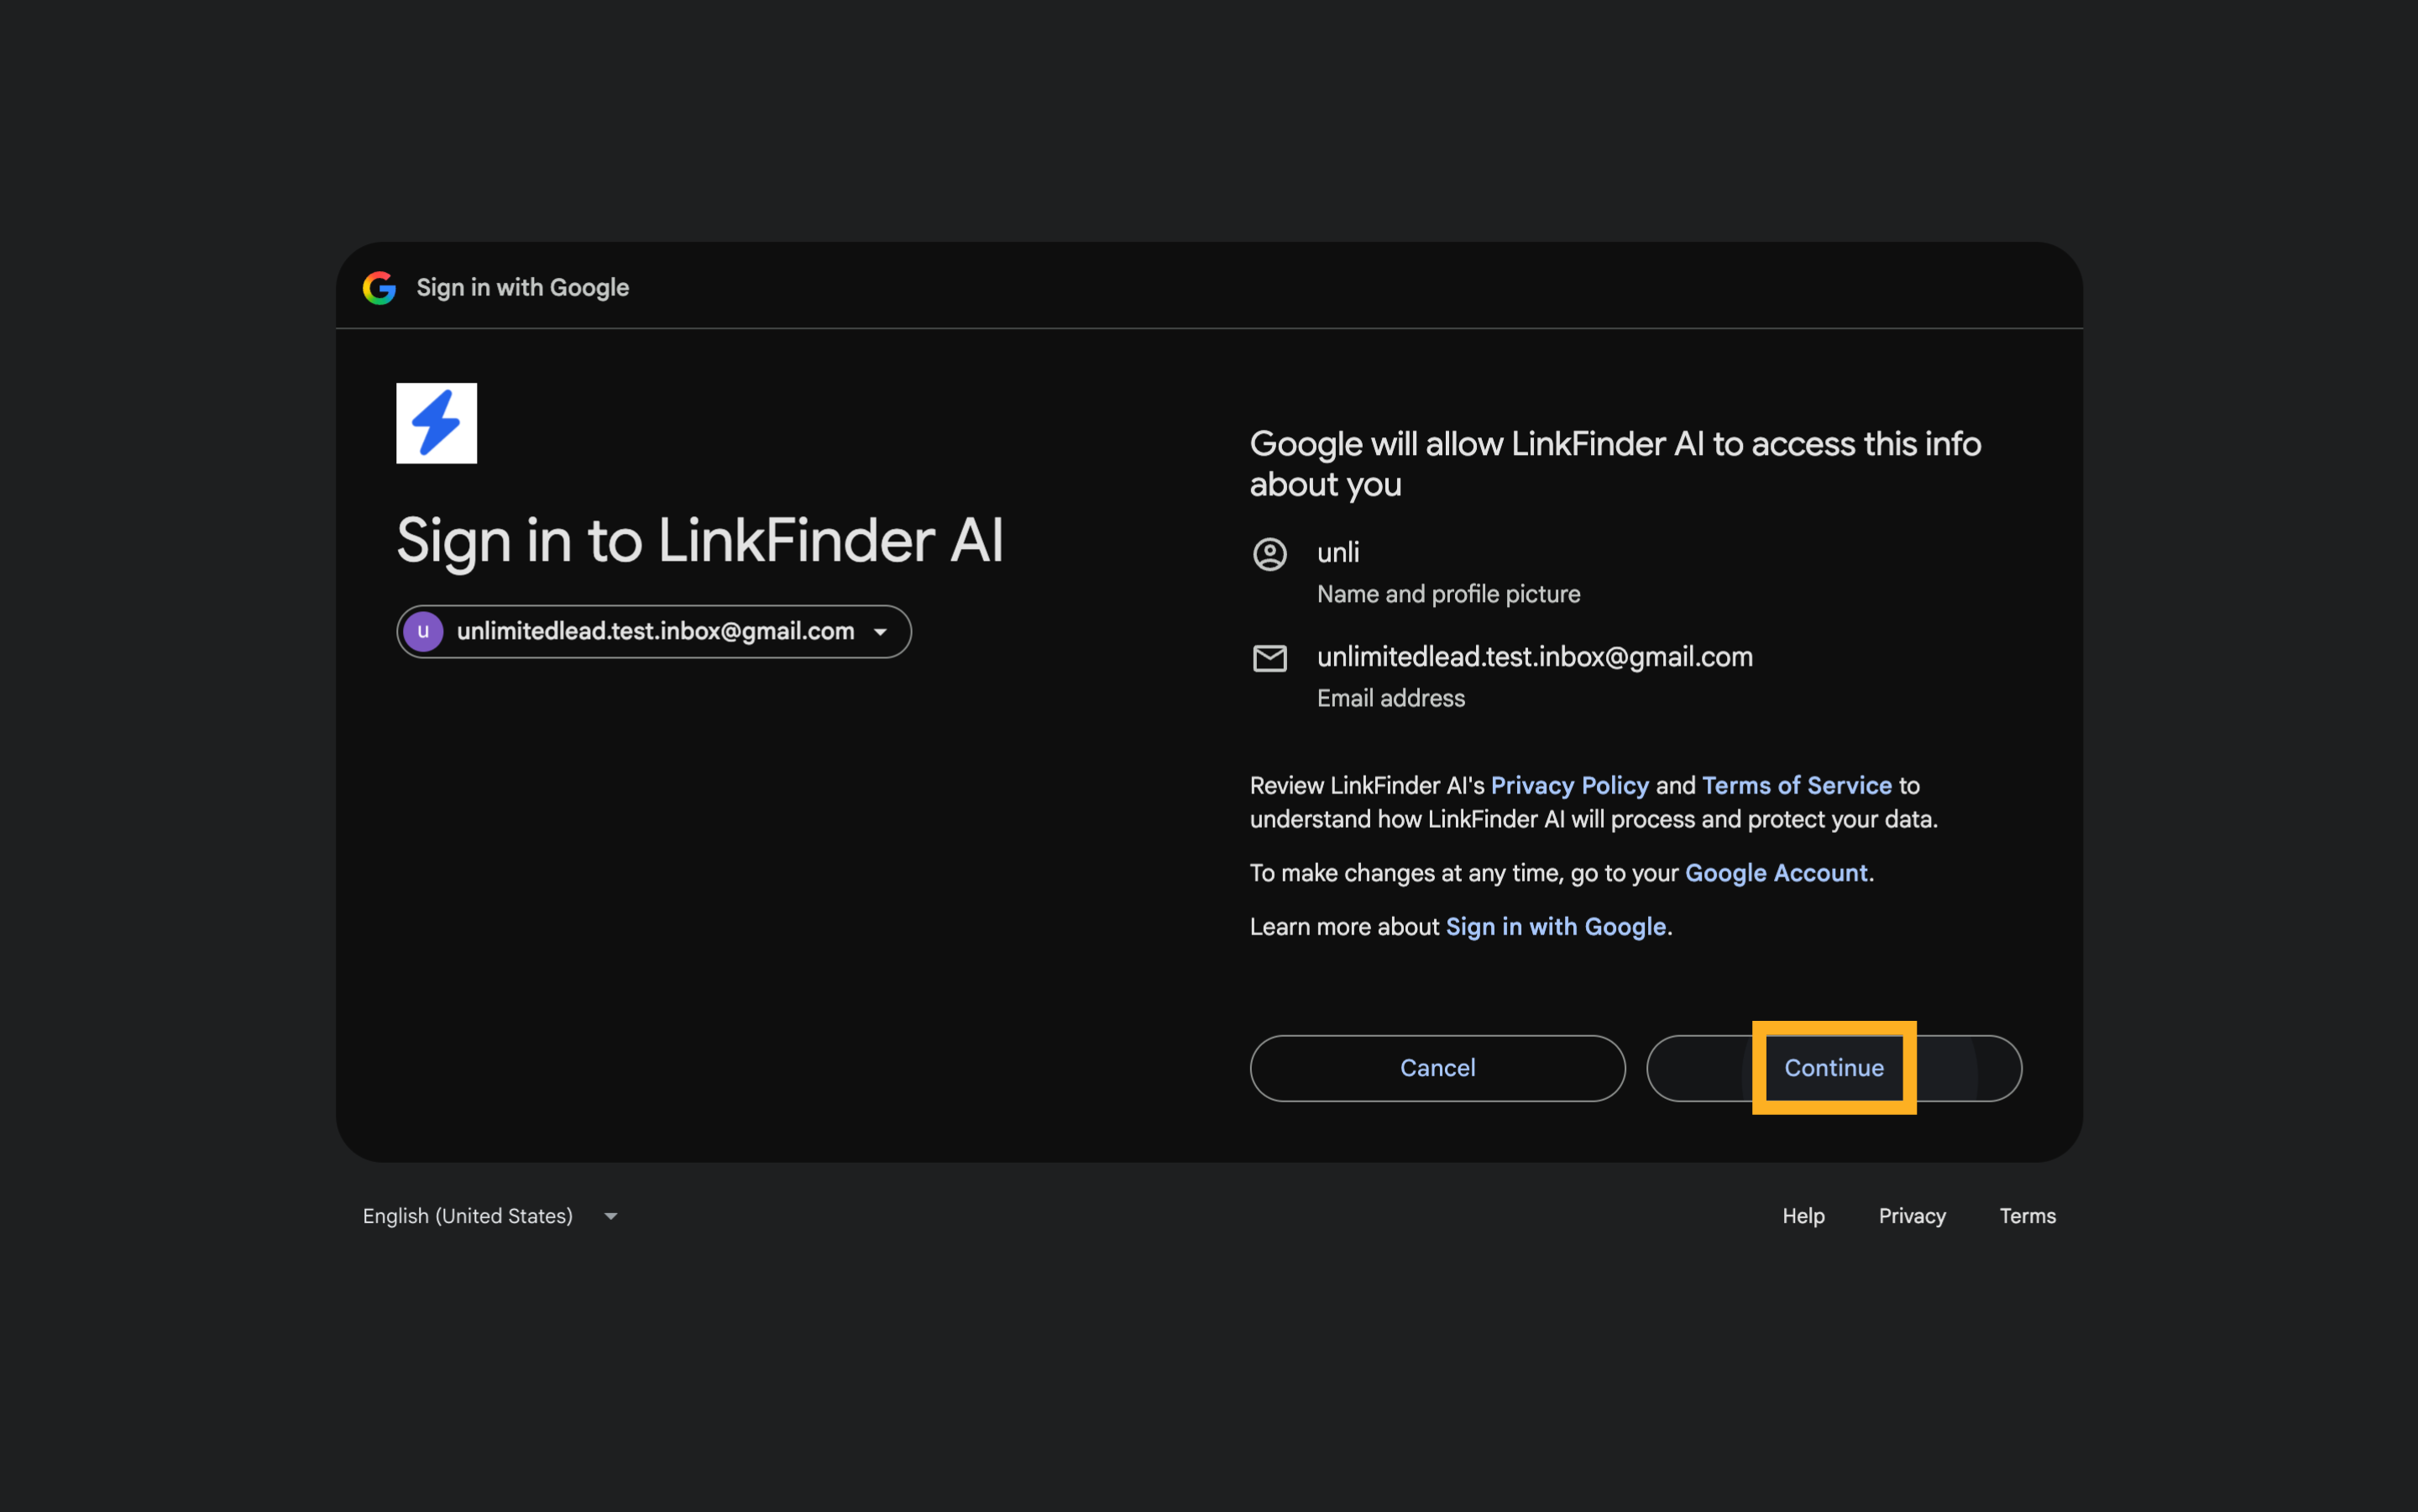This screenshot has width=2418, height=1512.
Task: Click the profile person icon beside unli
Action: click(1269, 553)
